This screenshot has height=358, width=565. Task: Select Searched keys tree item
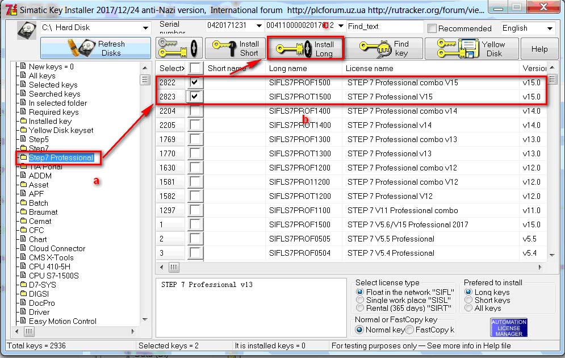(x=55, y=94)
